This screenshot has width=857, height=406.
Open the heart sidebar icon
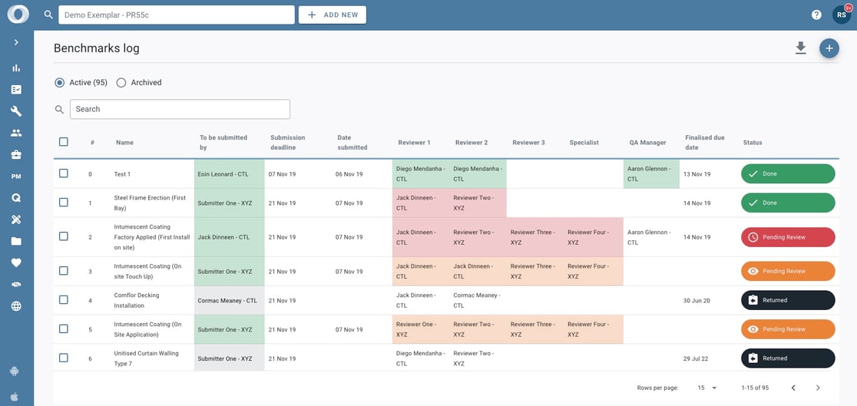pyautogui.click(x=16, y=262)
